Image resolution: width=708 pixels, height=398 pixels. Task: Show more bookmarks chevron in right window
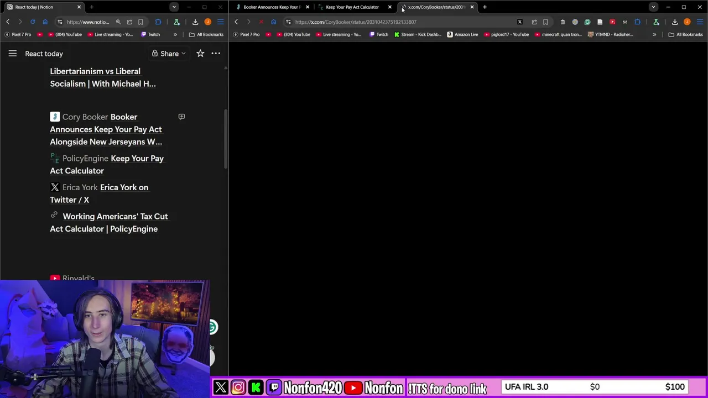pos(654,34)
